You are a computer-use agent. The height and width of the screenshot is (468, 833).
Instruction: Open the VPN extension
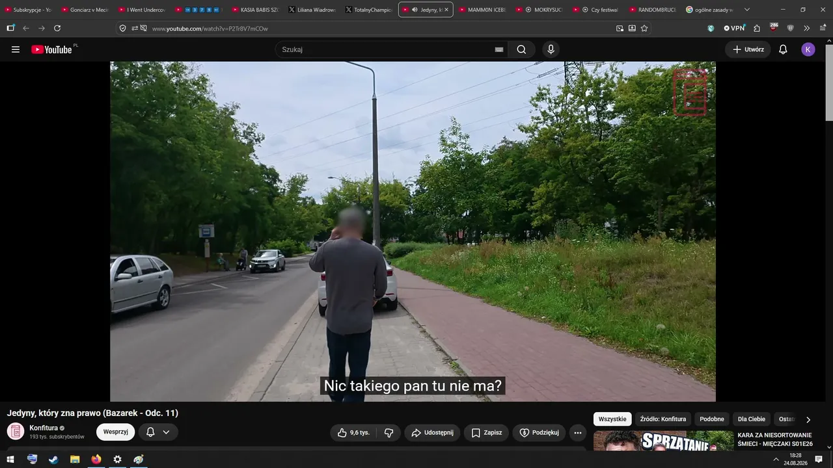734,28
